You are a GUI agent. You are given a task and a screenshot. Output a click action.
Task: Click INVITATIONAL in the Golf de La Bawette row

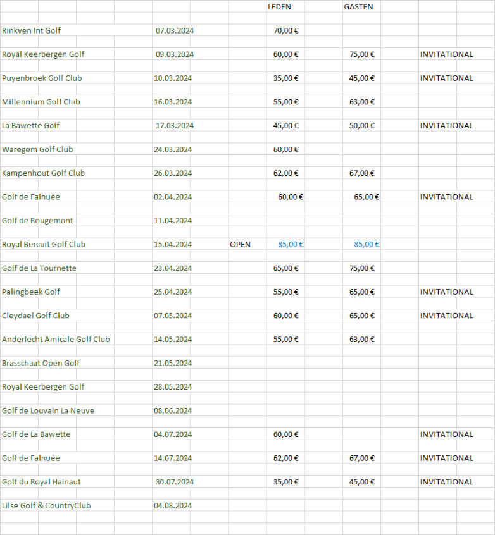tap(446, 434)
